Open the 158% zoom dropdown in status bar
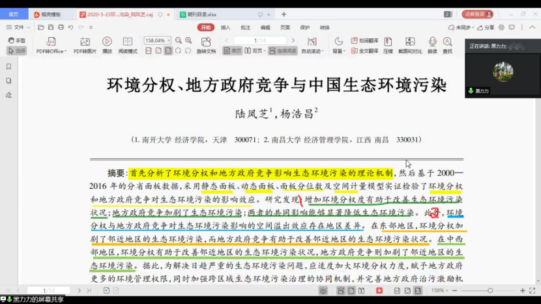 (439, 291)
